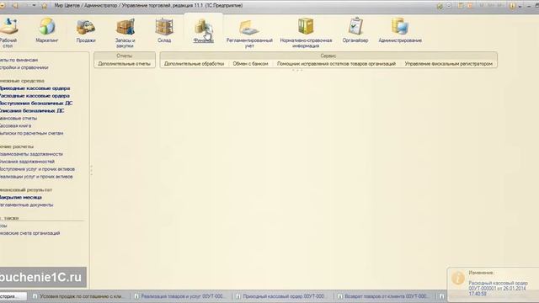Viewport: 539px width, 303px height.
Task: Open Дополнительные отчеты command
Action: [x=124, y=64]
